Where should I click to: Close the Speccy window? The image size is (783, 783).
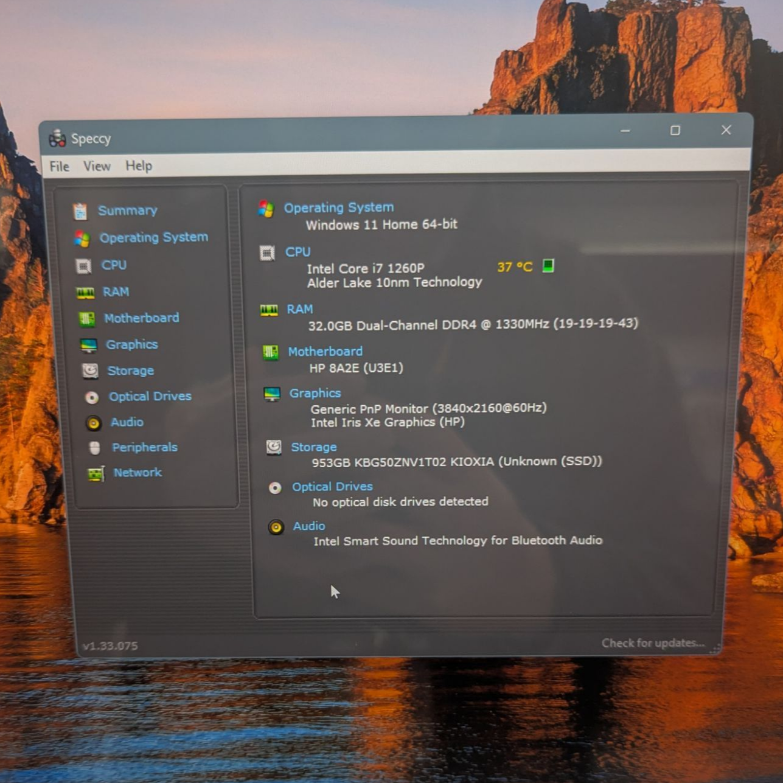[x=726, y=130]
